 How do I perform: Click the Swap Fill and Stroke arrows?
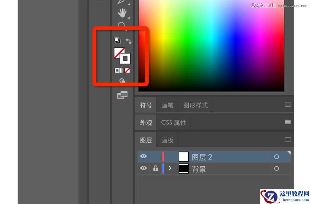(x=129, y=41)
